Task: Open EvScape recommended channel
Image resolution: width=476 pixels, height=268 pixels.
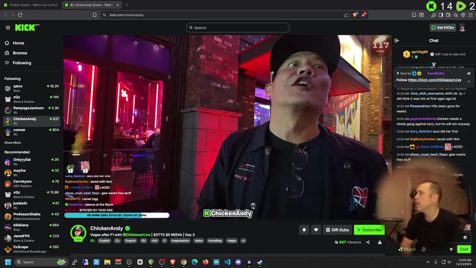Action: click(31, 249)
